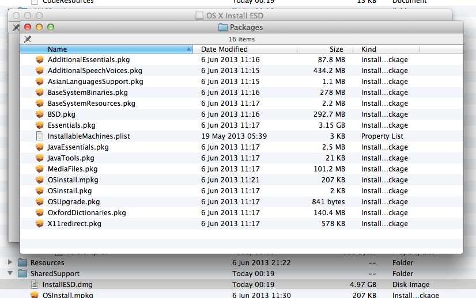Collapse the SharedSupport folder disclosure triangle

[10, 273]
